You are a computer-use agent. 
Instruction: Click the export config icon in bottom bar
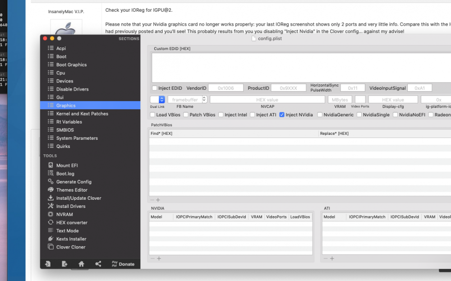pos(64,264)
